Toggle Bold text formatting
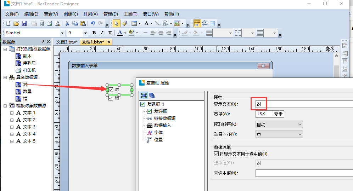Image resolution: width=353 pixels, height=191 pixels. (x=94, y=33)
